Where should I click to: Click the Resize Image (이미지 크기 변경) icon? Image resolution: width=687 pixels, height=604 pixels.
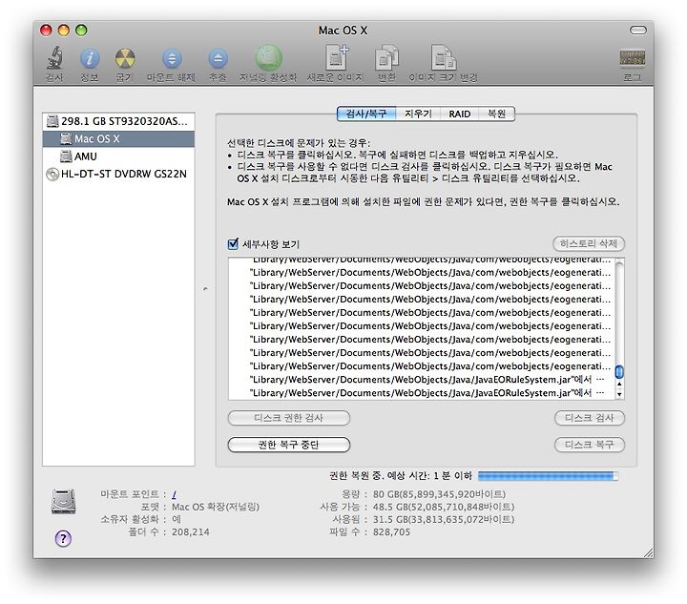point(443,57)
